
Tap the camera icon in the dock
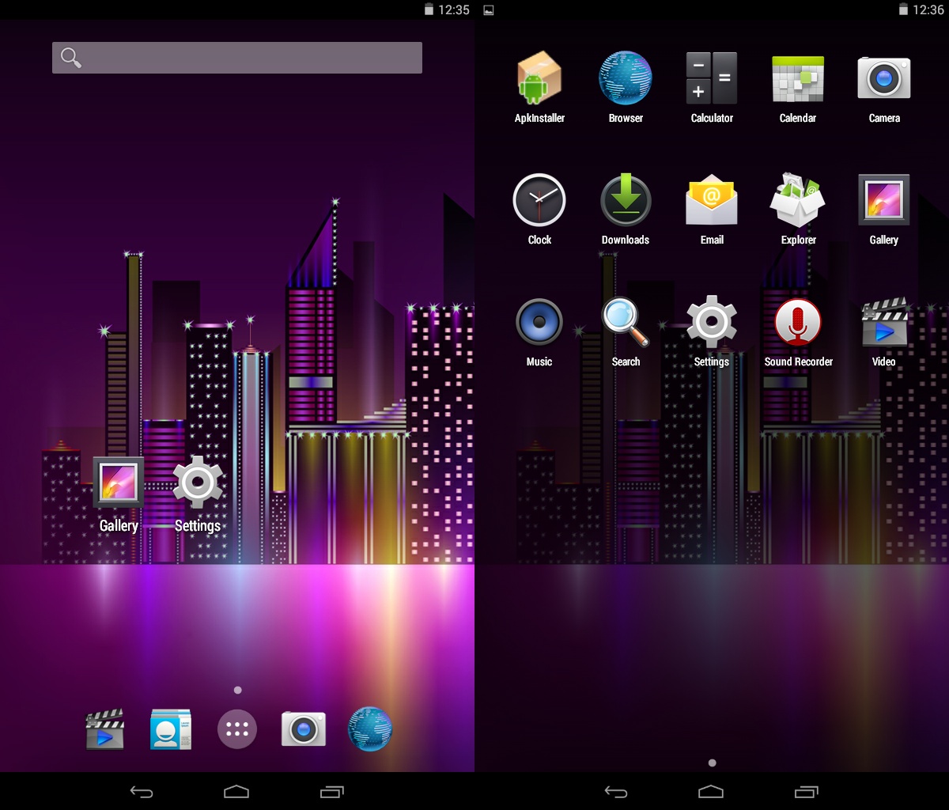pyautogui.click(x=304, y=729)
